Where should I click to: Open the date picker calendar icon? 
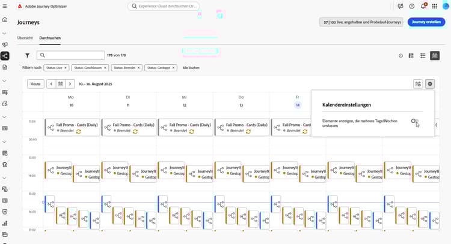(60, 84)
